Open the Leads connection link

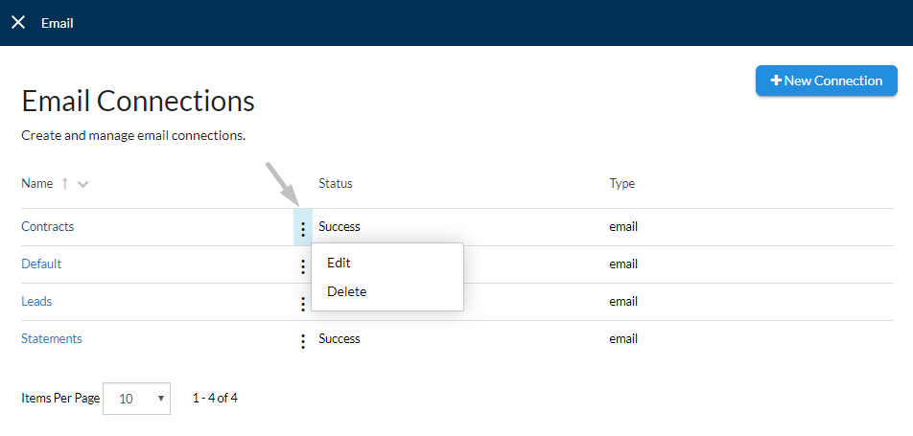tap(36, 301)
